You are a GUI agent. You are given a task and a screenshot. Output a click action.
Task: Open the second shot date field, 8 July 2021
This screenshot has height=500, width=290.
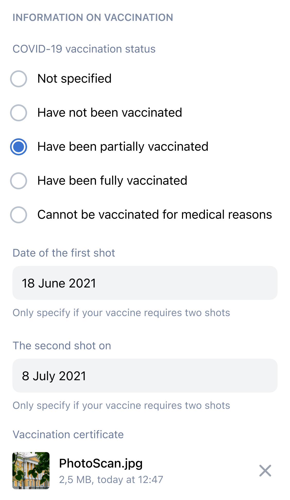(145, 376)
